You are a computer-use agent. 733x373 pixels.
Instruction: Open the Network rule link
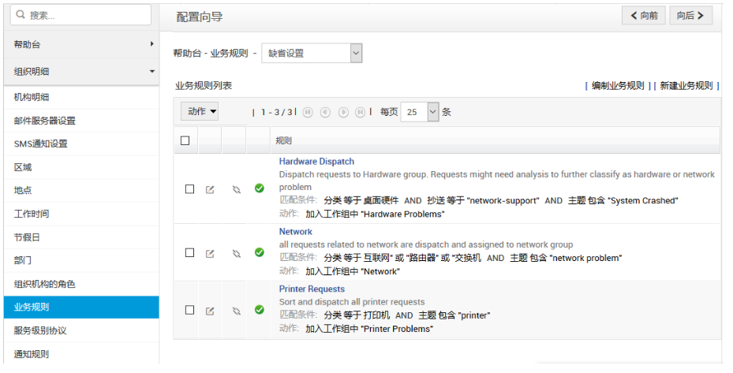coord(295,231)
